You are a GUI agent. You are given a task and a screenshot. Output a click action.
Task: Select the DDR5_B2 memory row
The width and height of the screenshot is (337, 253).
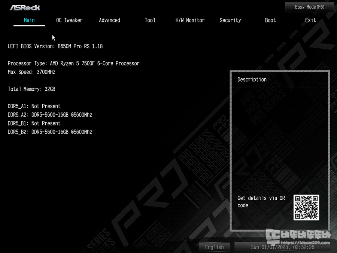click(x=50, y=132)
